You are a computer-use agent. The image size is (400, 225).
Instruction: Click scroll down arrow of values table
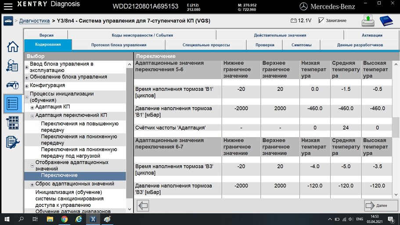[x=396, y=195]
